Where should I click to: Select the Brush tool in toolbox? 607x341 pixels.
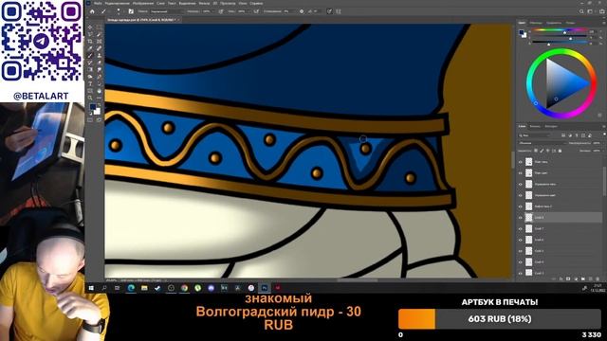(90, 56)
